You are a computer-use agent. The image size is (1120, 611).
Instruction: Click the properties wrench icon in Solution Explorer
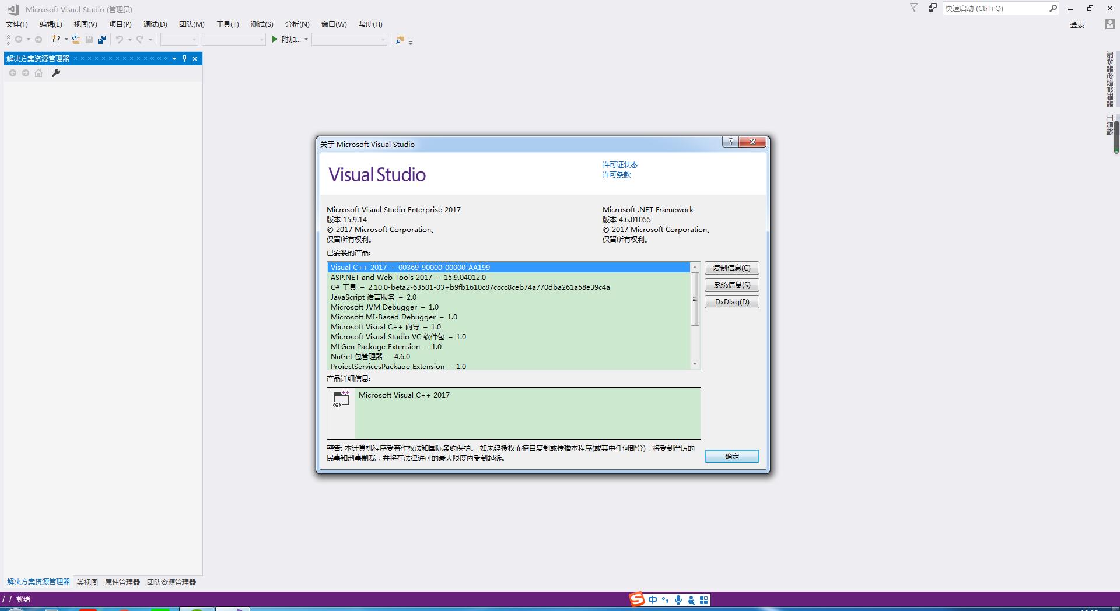(56, 73)
